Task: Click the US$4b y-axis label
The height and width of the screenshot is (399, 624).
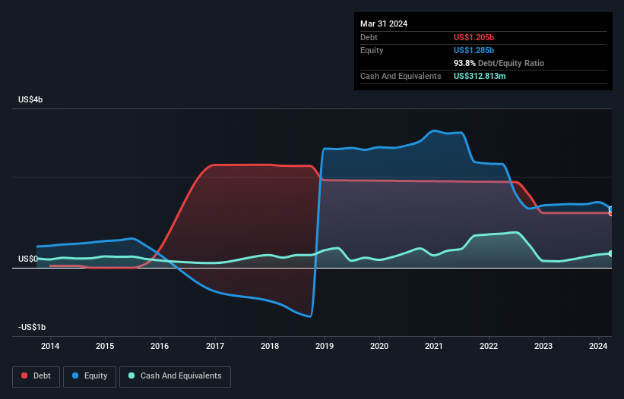Action: [x=30, y=99]
